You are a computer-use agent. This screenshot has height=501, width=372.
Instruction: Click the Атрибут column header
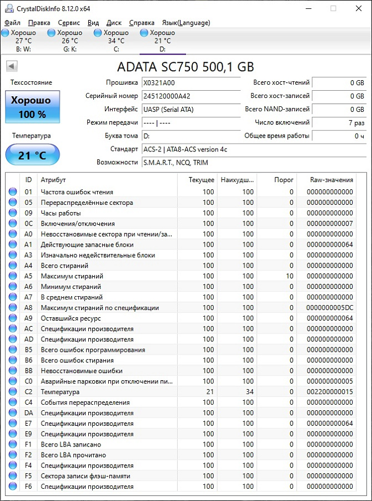click(x=107, y=180)
